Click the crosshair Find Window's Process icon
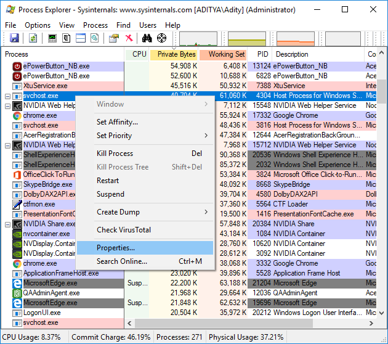This screenshot has height=344, width=388. (161, 38)
